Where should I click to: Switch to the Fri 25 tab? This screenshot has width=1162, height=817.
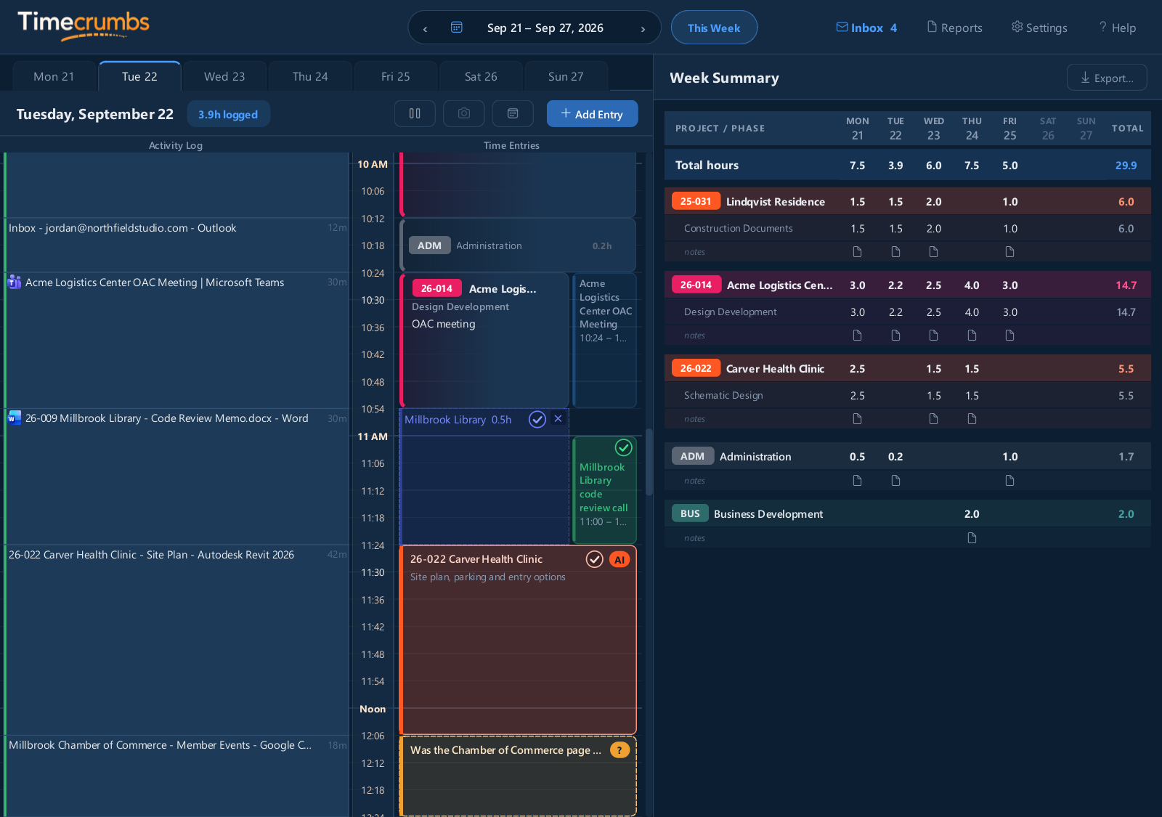[x=396, y=76]
